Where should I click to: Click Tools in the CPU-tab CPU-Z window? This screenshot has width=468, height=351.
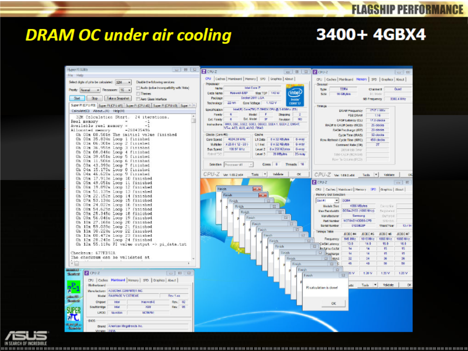(255, 174)
